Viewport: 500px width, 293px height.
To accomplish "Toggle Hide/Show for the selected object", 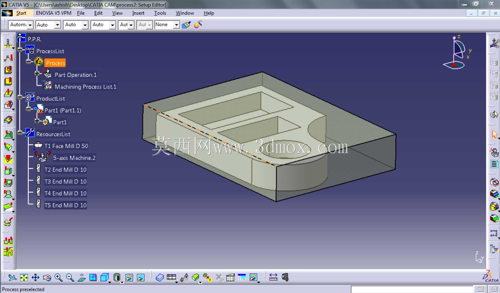I will click(129, 277).
